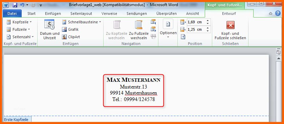
Task: Decrease the 1,69 cm header distance
Action: pos(208,24)
